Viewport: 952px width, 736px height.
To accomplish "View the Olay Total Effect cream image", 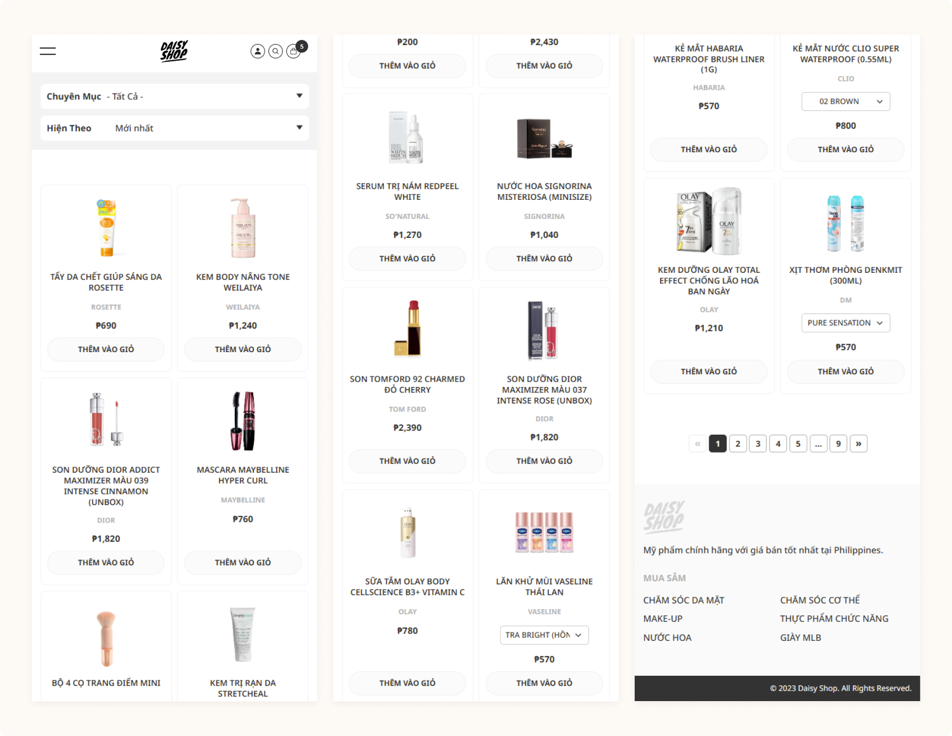I will click(709, 220).
